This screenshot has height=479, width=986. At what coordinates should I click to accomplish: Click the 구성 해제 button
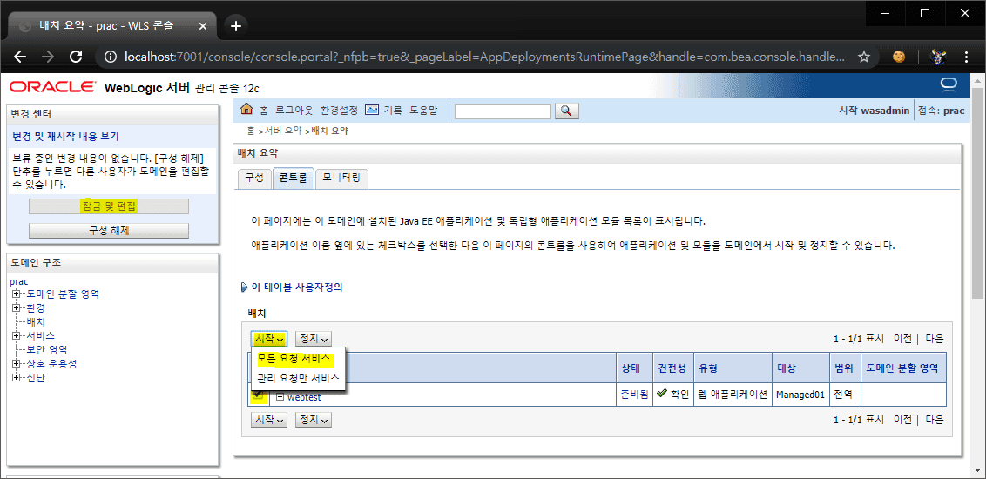(109, 231)
